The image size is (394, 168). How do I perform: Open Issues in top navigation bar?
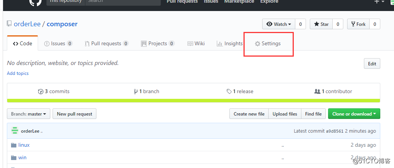211,2
